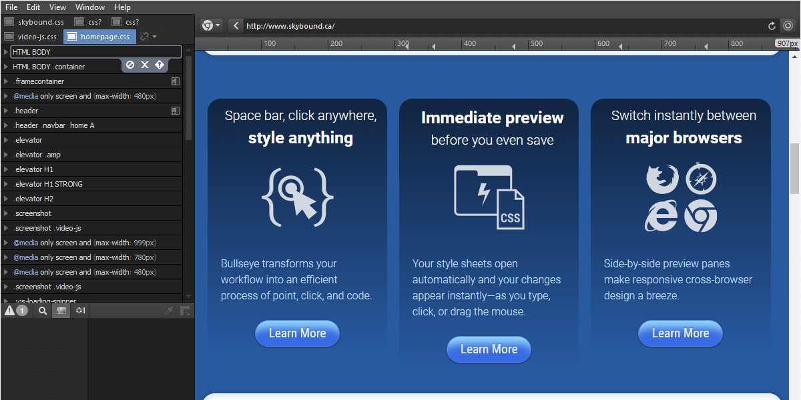
Task: Click Learn More under Immediate preview
Action: 489,349
